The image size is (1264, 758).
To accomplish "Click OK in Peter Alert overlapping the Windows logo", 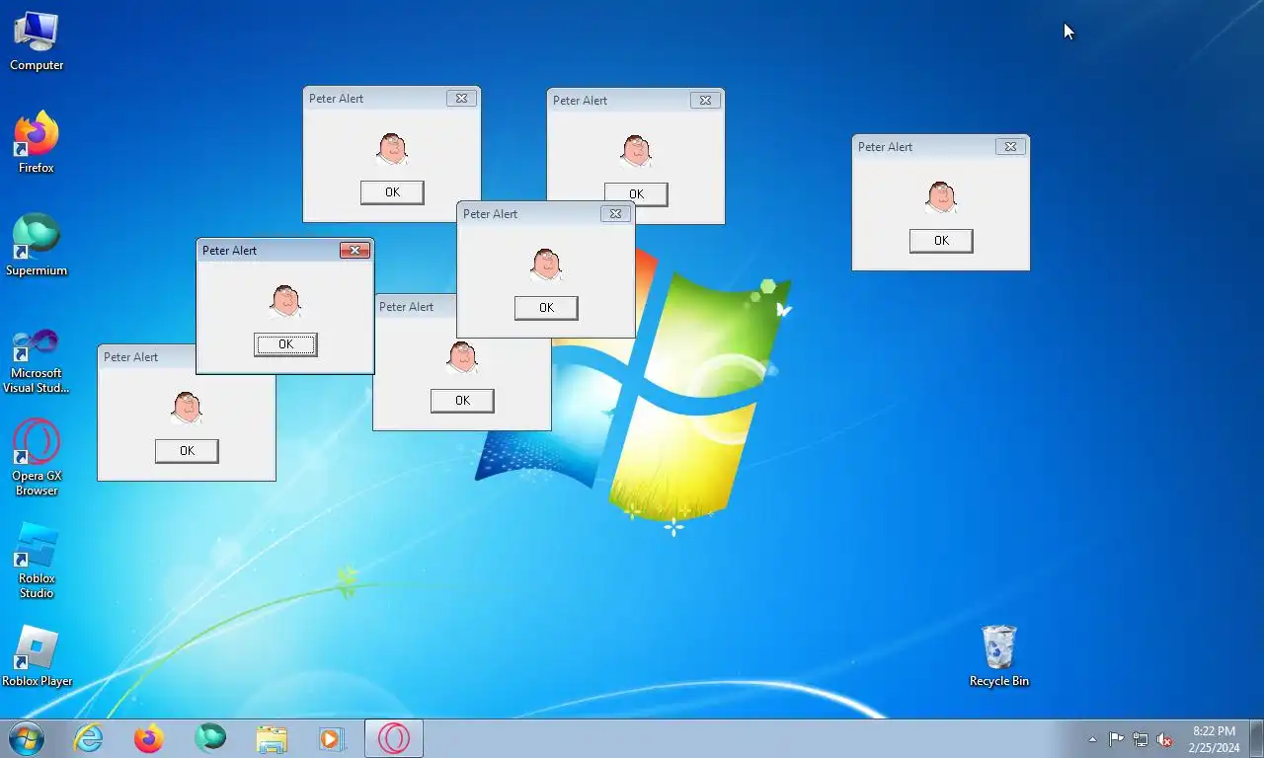I will click(546, 308).
